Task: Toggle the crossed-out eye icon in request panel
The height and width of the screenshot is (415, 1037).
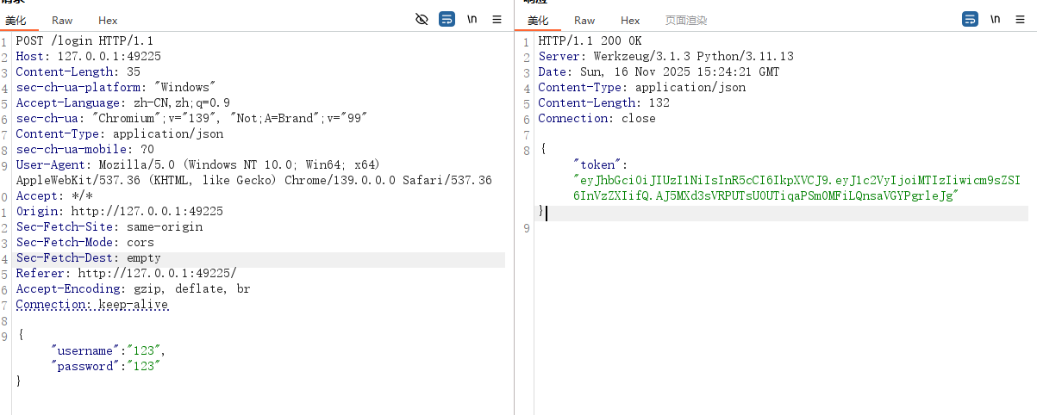Action: [422, 19]
